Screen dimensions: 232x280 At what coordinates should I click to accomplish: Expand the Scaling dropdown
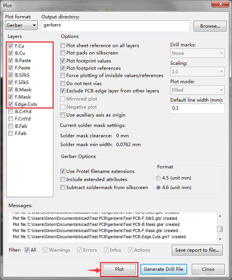197,72
